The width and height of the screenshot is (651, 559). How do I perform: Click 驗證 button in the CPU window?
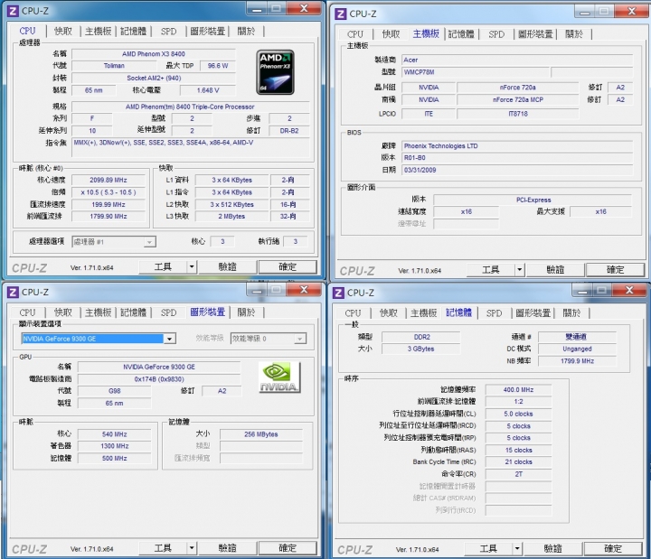pyautogui.click(x=227, y=267)
